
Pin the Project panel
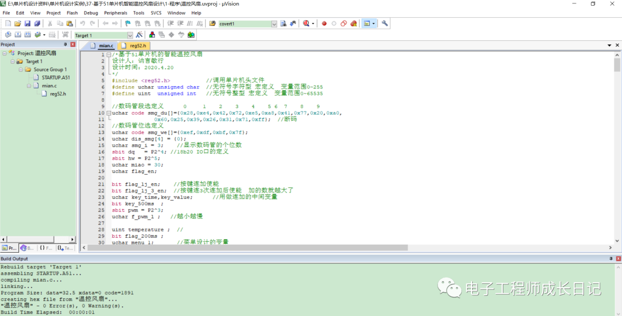click(65, 45)
